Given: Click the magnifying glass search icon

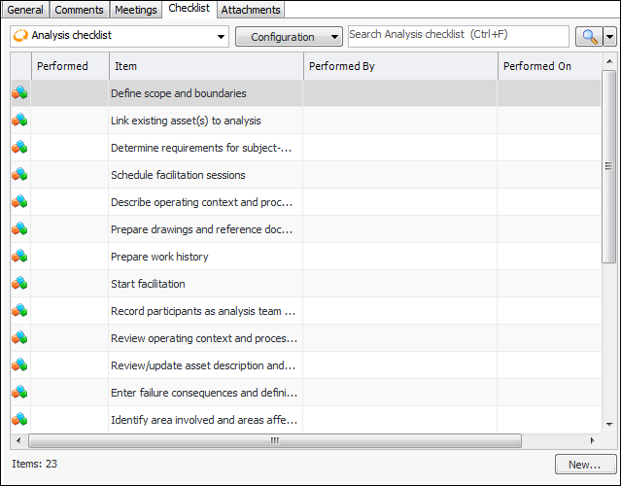Looking at the screenshot, I should pyautogui.click(x=588, y=37).
